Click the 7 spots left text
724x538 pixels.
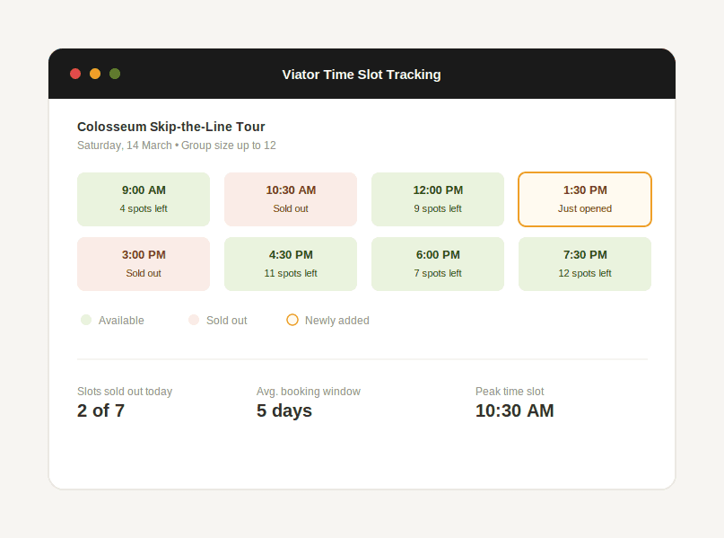click(438, 273)
